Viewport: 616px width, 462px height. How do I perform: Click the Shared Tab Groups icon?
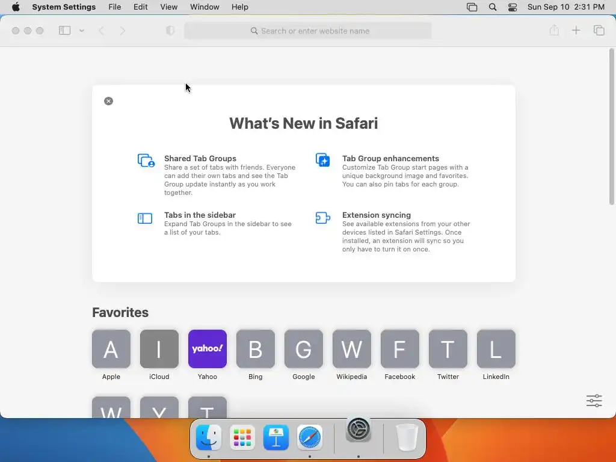(x=146, y=160)
